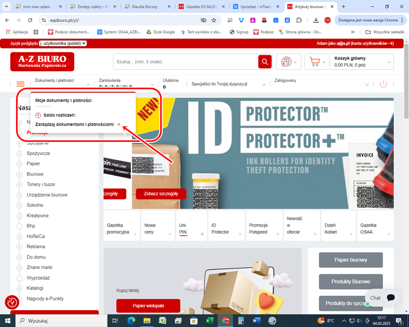Viewport: 409px width, 327px height.
Task: Open the currency globe selector icon
Action: (x=286, y=62)
